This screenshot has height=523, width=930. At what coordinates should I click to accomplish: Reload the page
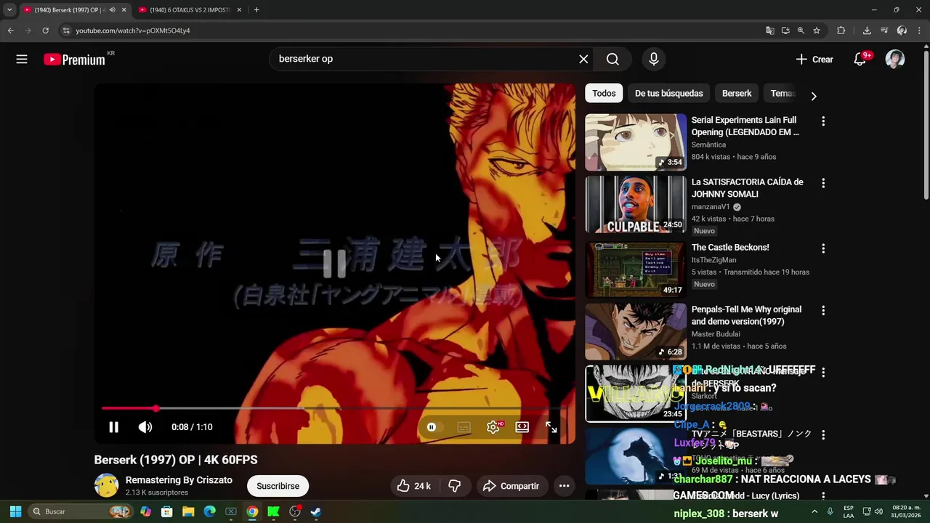(45, 31)
